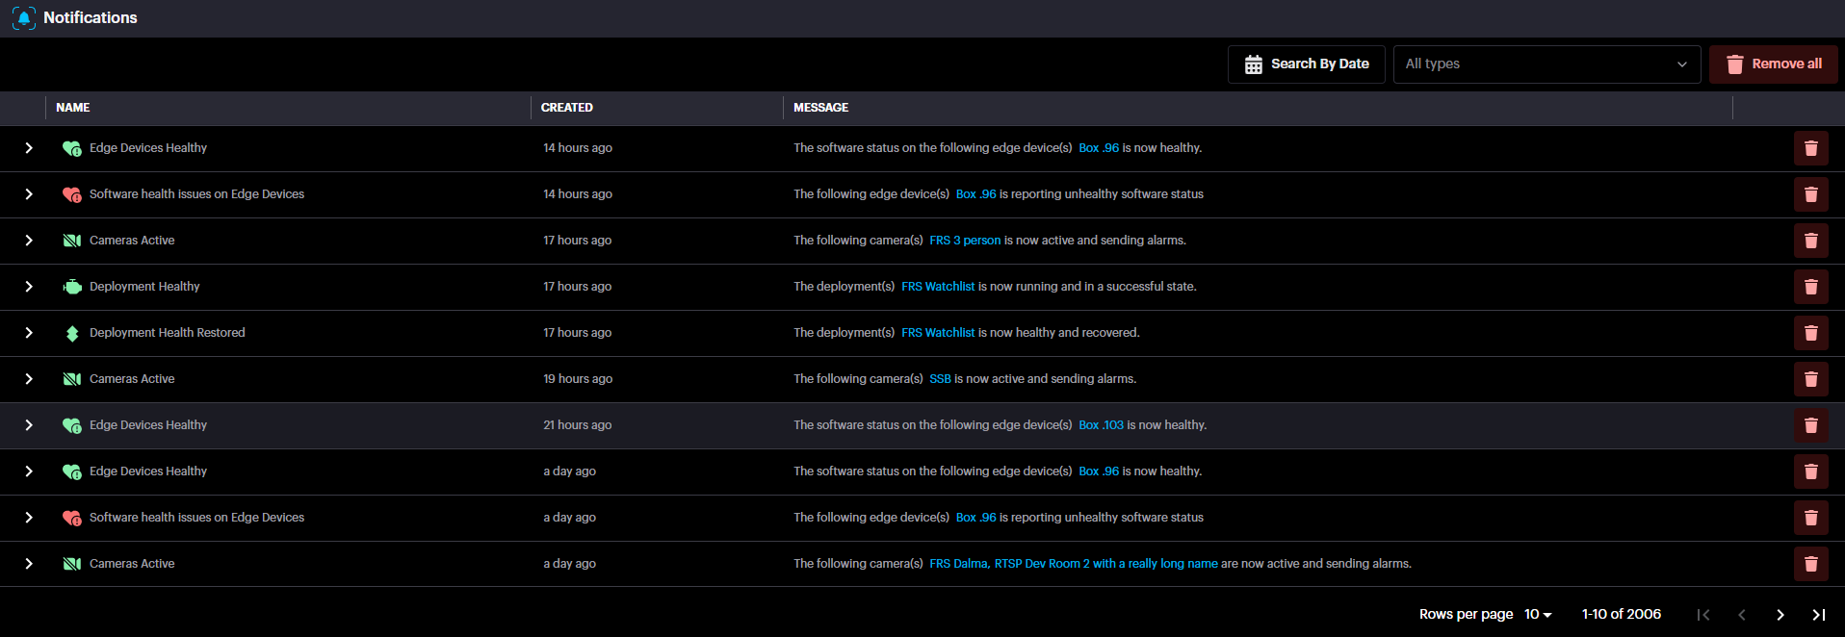Click the Remove all button
The image size is (1845, 637).
(x=1773, y=64)
